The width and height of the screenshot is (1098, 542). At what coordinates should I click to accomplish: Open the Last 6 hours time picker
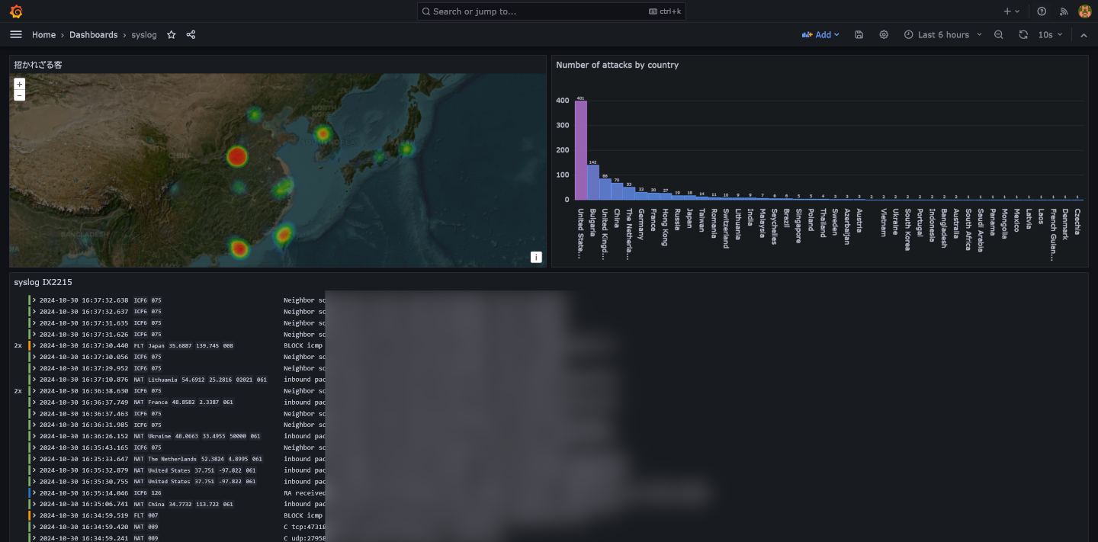click(943, 35)
